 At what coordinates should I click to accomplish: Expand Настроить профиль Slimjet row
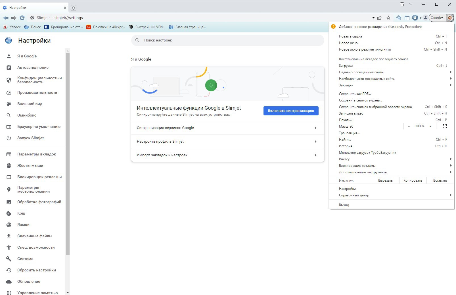227,142
